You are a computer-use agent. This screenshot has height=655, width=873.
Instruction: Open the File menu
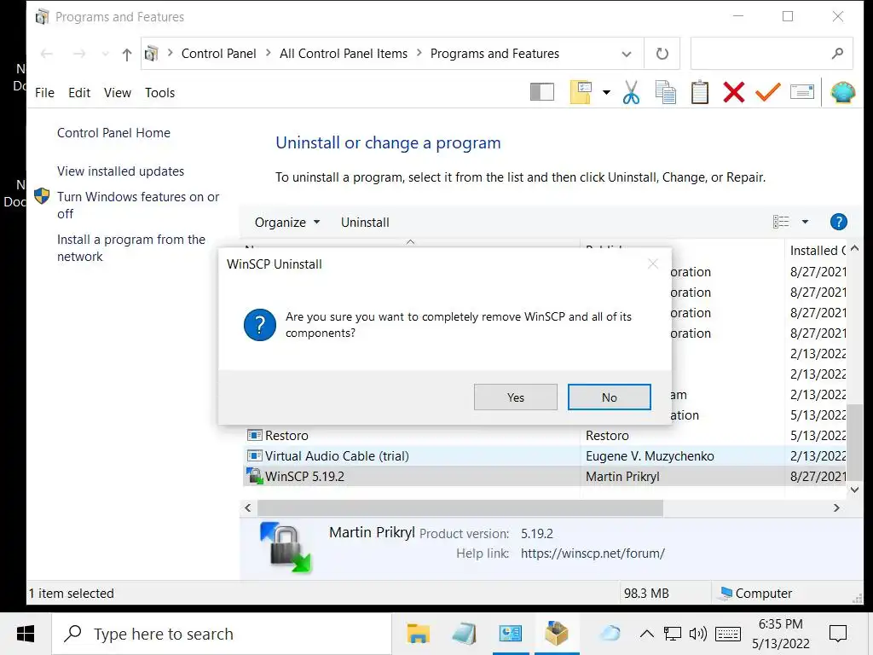tap(44, 92)
